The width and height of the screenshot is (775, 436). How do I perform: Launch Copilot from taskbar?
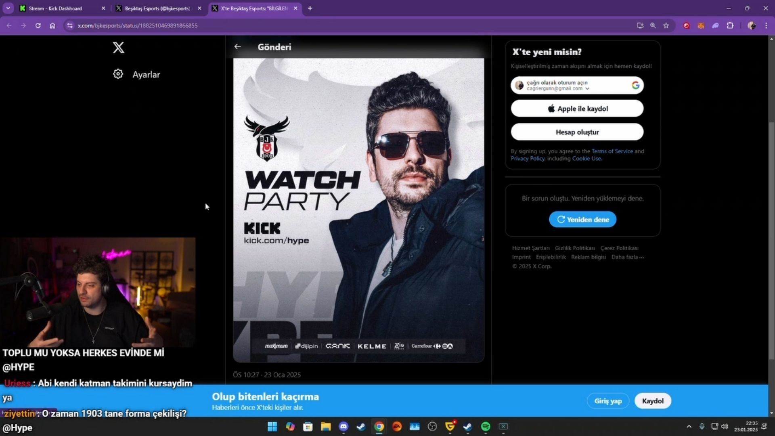[x=290, y=426]
